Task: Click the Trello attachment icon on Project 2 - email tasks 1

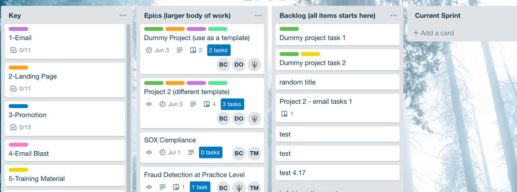Action: click(284, 114)
